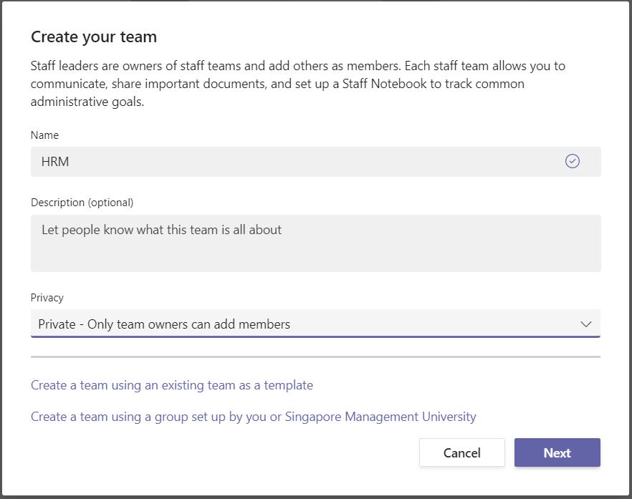This screenshot has width=632, height=499.
Task: Proceed with the Next button
Action: pyautogui.click(x=557, y=452)
